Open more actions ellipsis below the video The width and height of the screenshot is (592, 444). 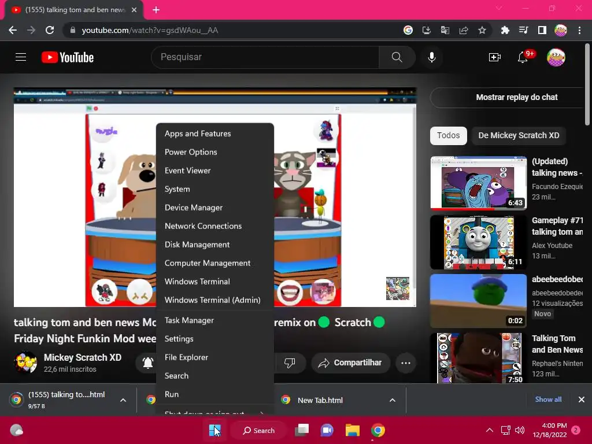tap(406, 363)
